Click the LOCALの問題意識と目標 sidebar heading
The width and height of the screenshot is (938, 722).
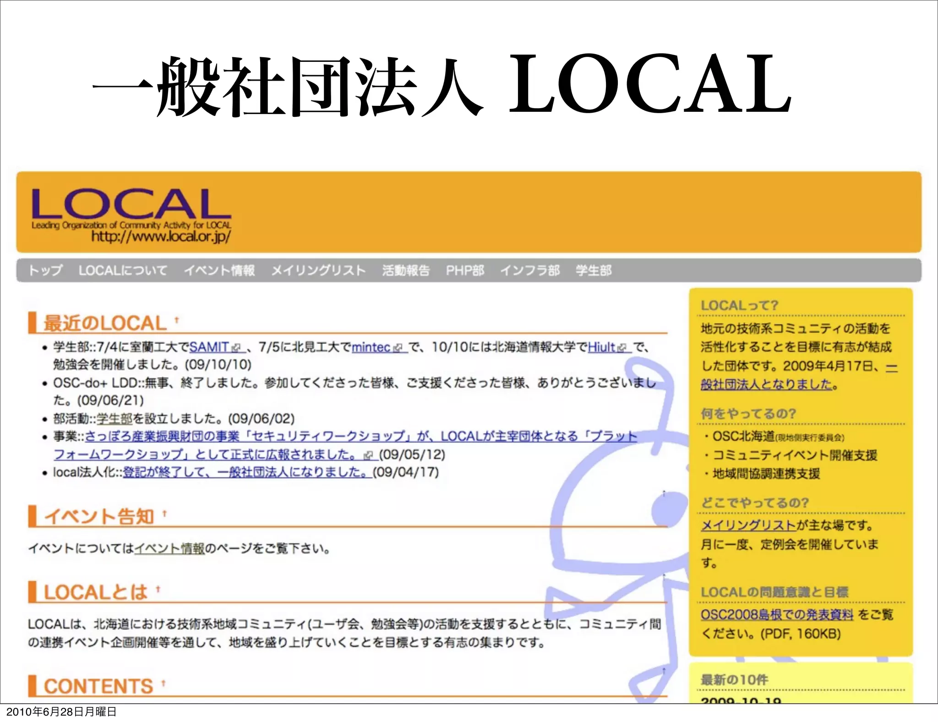tap(774, 592)
